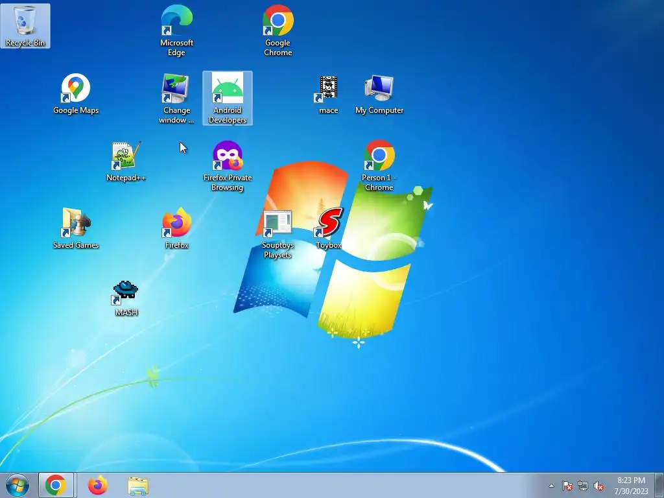The height and width of the screenshot is (498, 664).
Task: Open the taskbar clock showing 8:23 PM
Action: click(631, 486)
